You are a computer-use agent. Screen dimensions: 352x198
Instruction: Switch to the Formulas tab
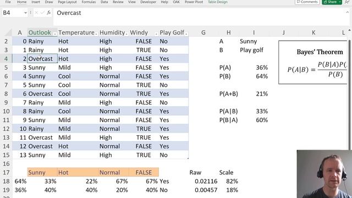(x=89, y=2)
